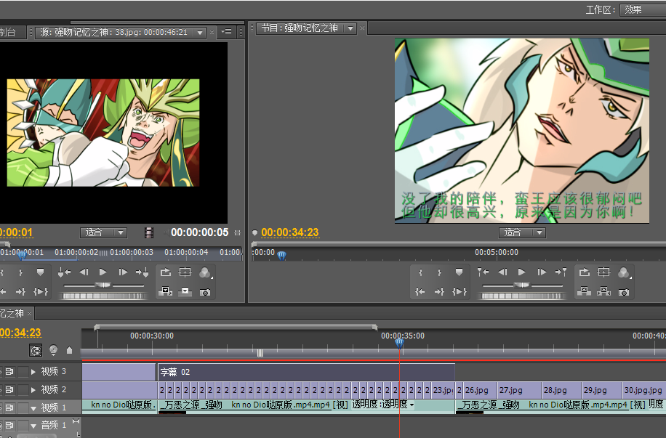Click Lift button in Program monitor
The image size is (666, 438).
584,291
